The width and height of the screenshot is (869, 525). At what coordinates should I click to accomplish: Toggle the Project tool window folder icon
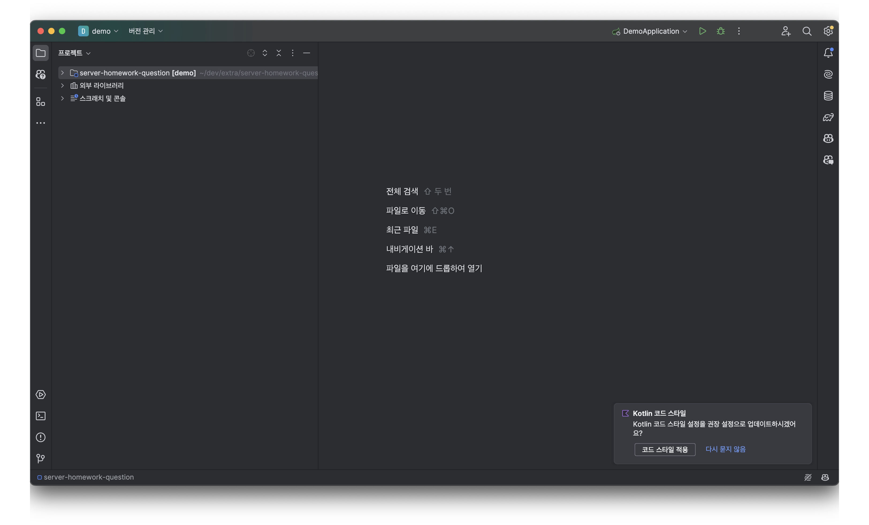click(41, 53)
